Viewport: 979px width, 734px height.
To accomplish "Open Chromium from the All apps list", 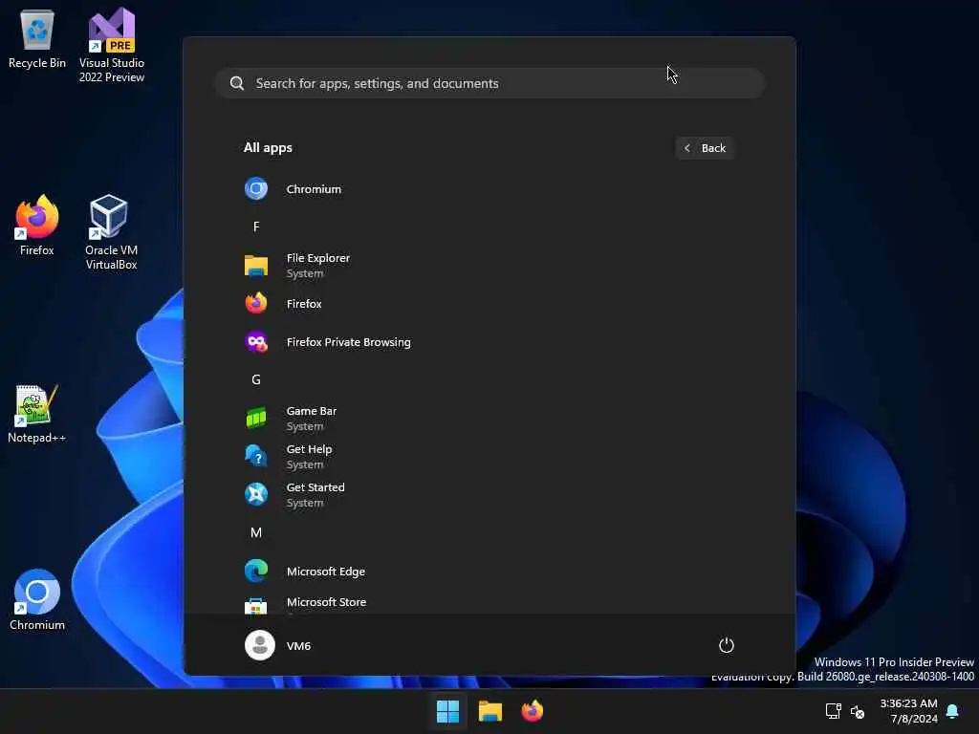I will point(489,188).
